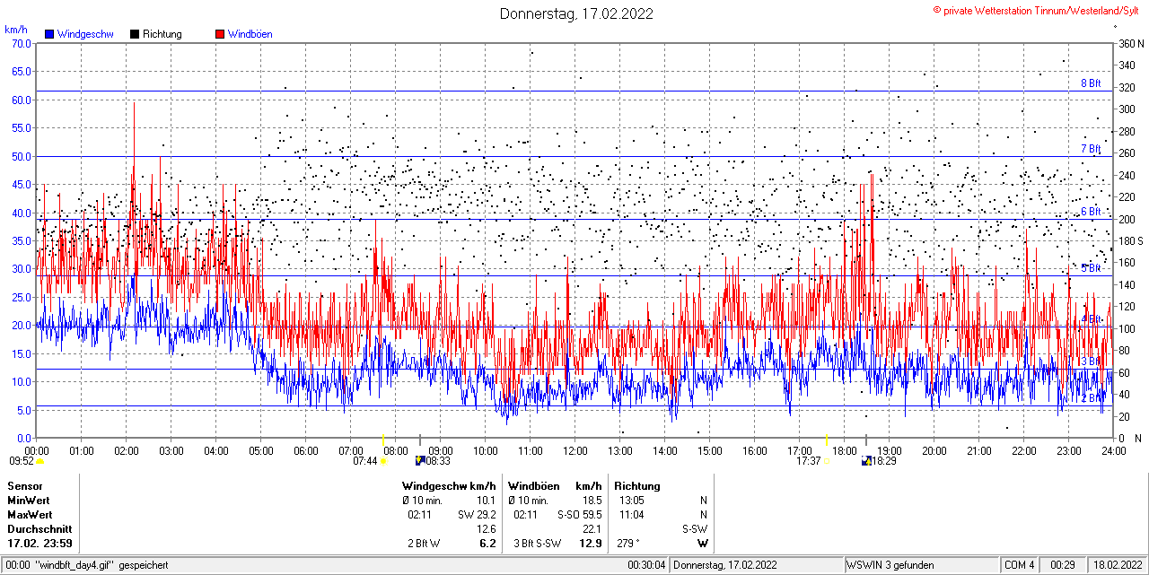
Task: Click the current wind speed value 6.2
Action: point(488,544)
